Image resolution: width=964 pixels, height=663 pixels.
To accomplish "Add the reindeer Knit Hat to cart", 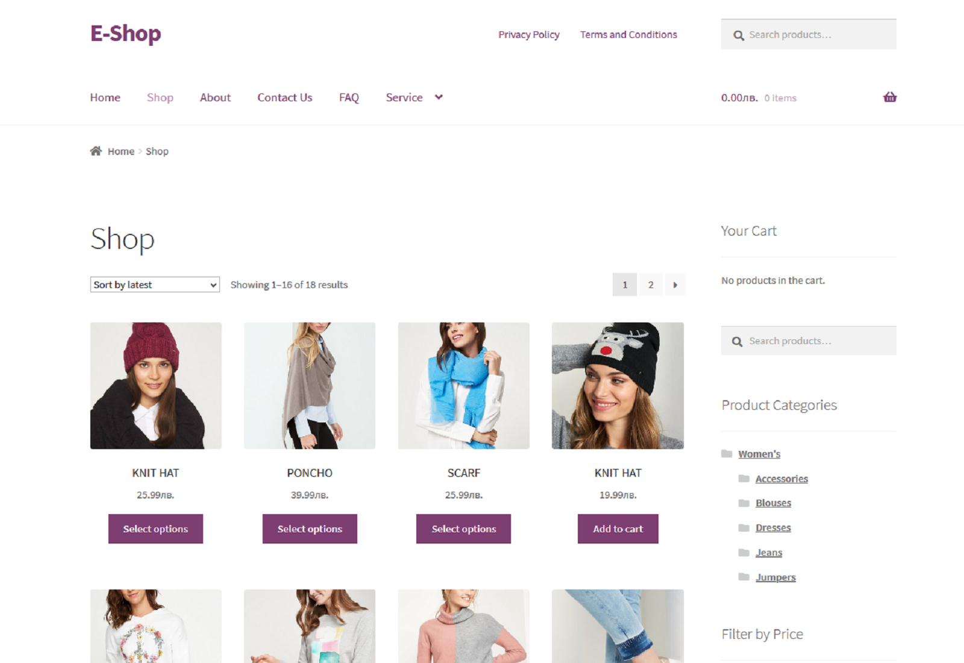I will coord(618,529).
